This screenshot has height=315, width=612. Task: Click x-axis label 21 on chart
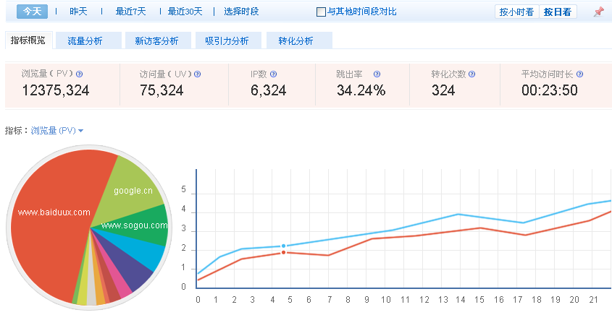click(x=593, y=300)
